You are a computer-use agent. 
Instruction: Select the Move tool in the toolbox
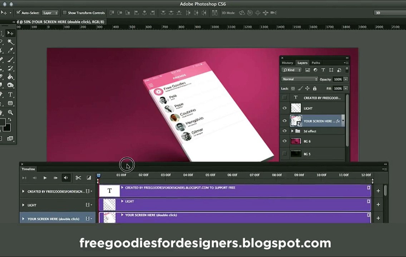tap(10, 33)
